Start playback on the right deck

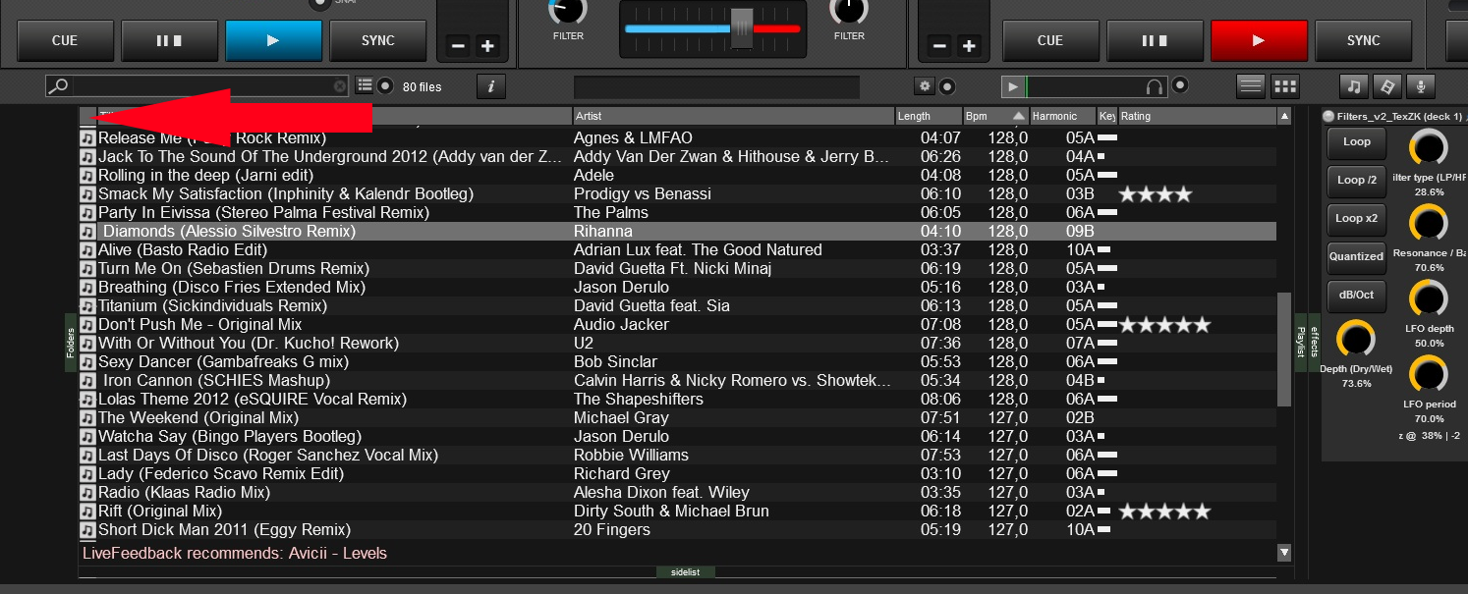pyautogui.click(x=1259, y=40)
